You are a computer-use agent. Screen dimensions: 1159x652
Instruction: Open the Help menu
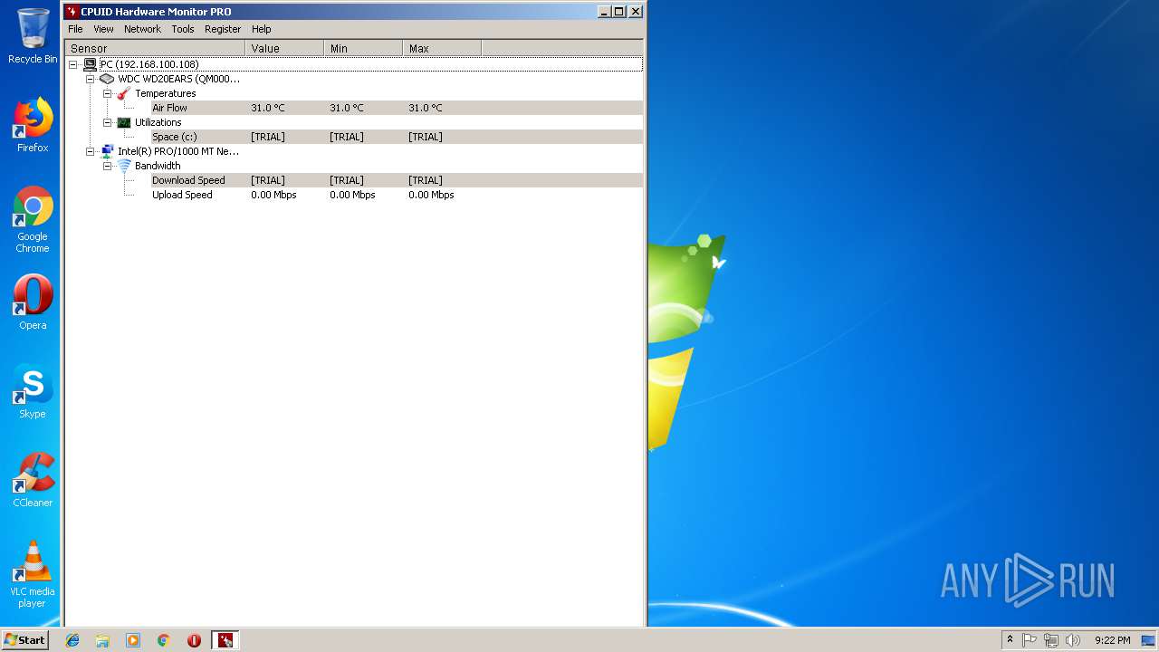click(262, 29)
